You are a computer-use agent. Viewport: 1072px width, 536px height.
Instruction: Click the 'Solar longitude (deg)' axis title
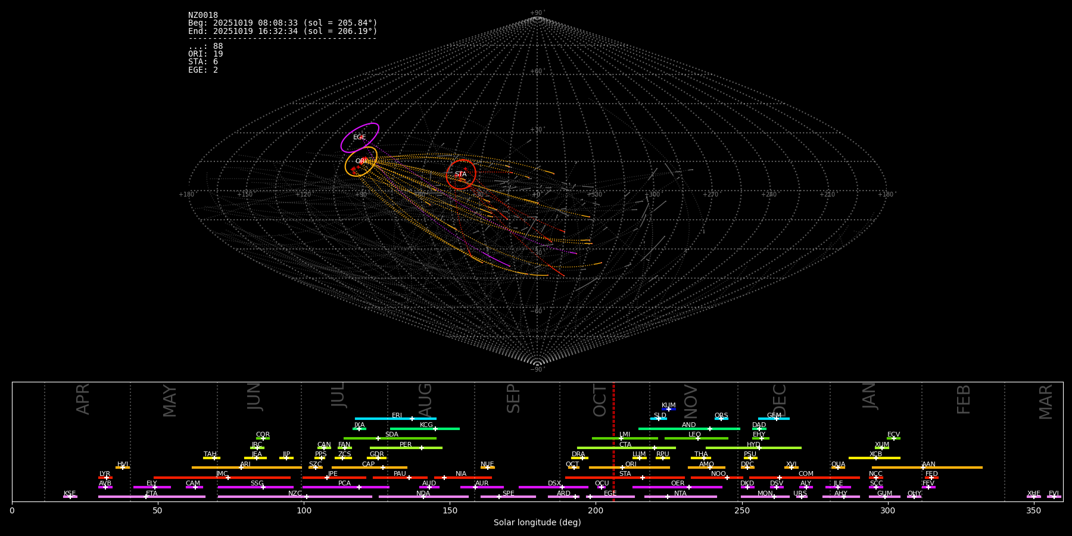pos(537,523)
